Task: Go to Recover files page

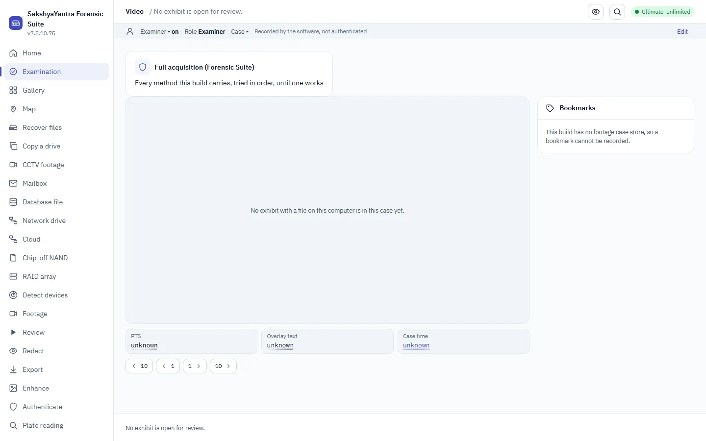Action: tap(57, 127)
